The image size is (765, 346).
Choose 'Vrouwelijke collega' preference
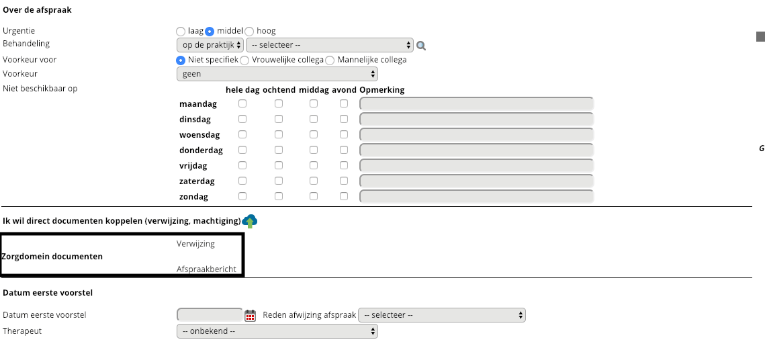(244, 60)
